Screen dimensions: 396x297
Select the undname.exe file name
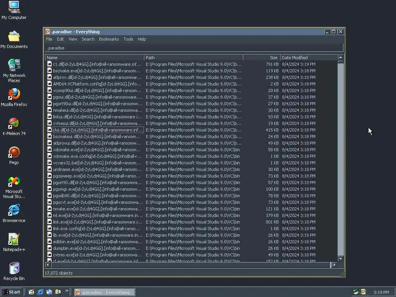pos(97,169)
